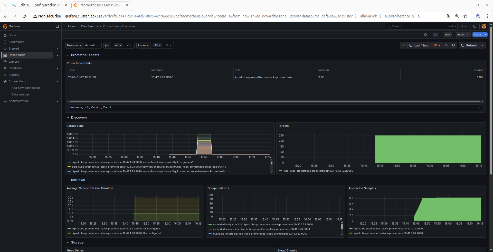
Task: Click the Grafana search field
Action: click(x=421, y=26)
